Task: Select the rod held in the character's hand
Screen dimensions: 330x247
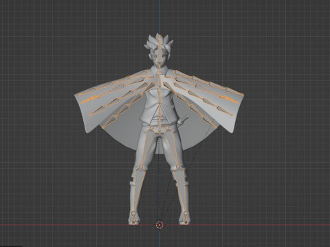Action: pos(184,121)
